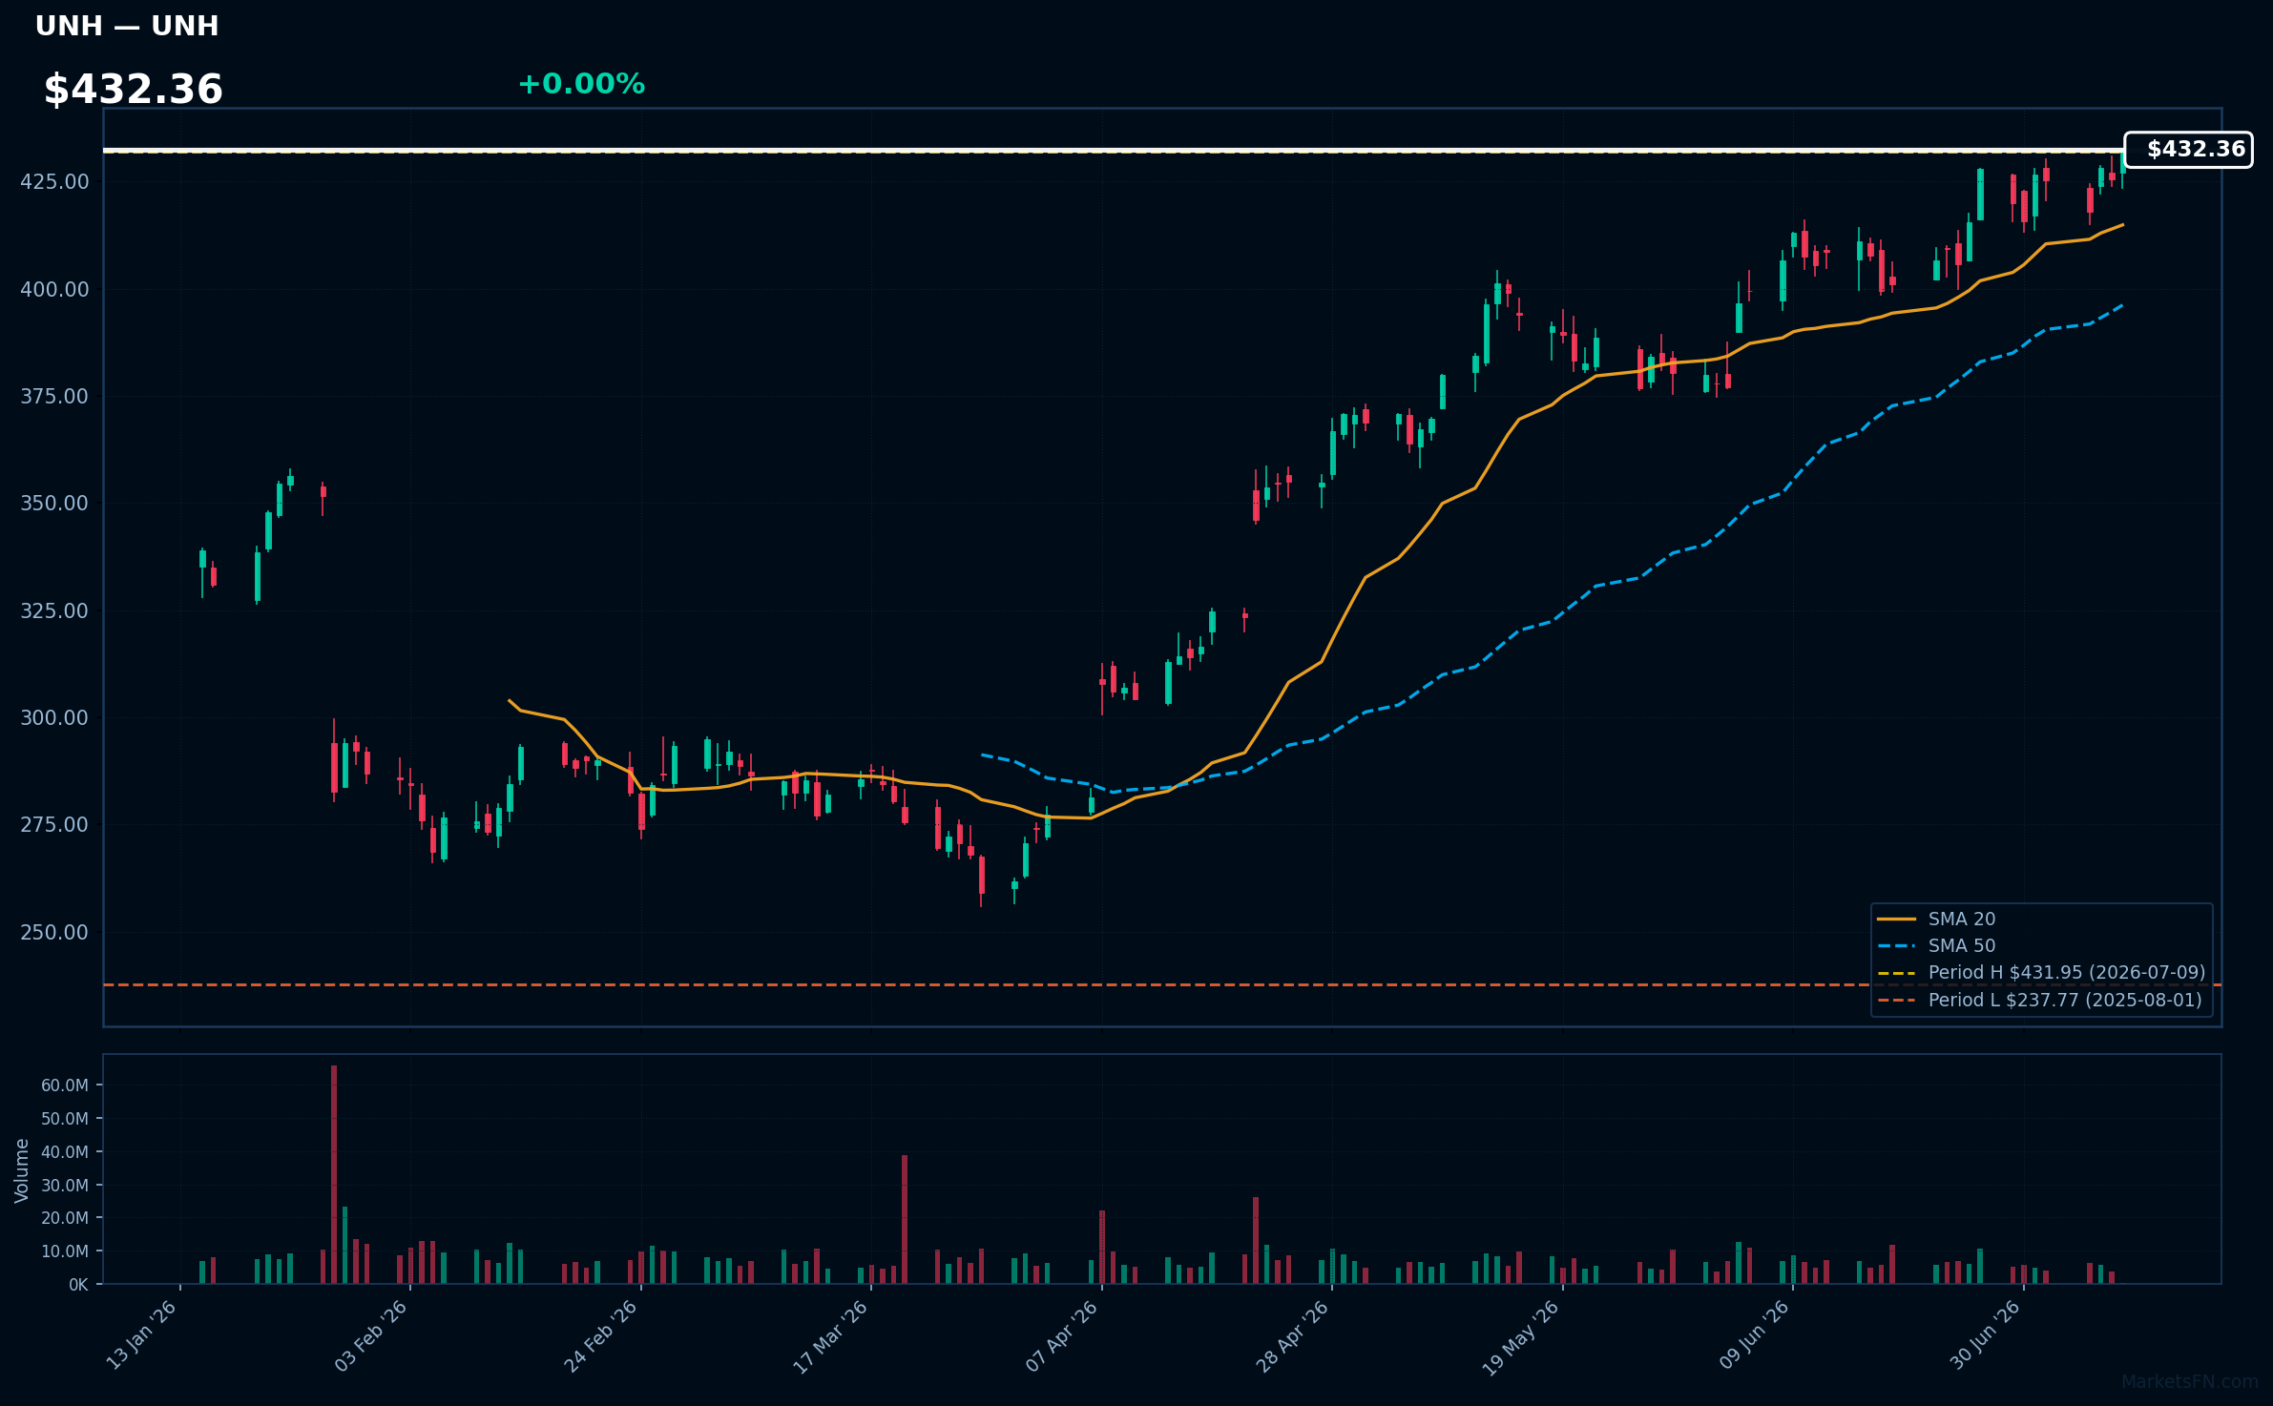
Task: Click the 50.0M volume axis label
Action: [65, 1119]
